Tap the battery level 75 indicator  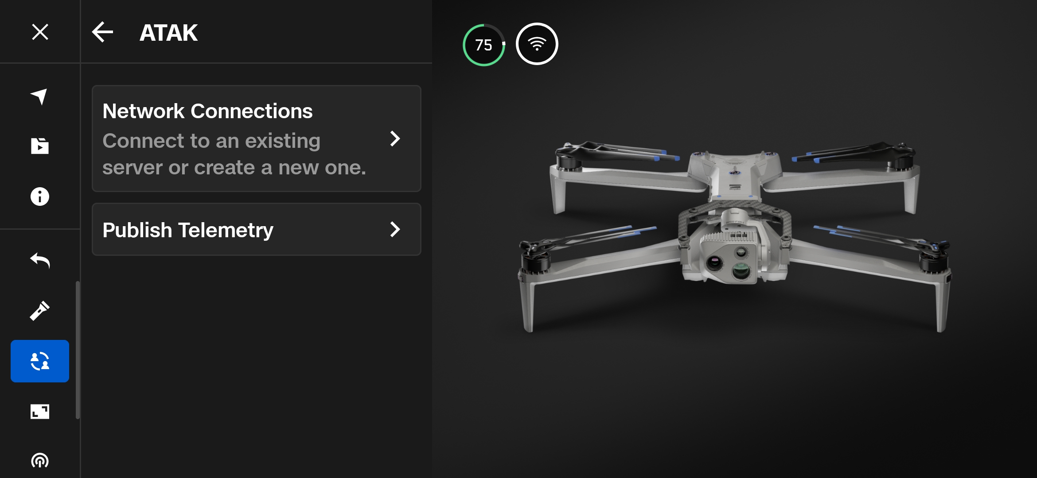pos(484,45)
